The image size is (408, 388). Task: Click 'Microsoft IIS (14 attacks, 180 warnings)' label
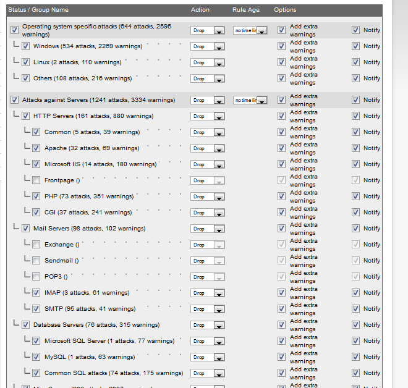[100, 164]
